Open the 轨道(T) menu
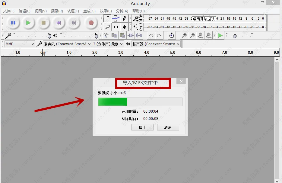This screenshot has height=183, width=282. (x=73, y=11)
